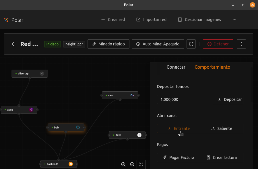Click the refresh icon button in toolbar
258x169 pixels.
click(x=191, y=44)
